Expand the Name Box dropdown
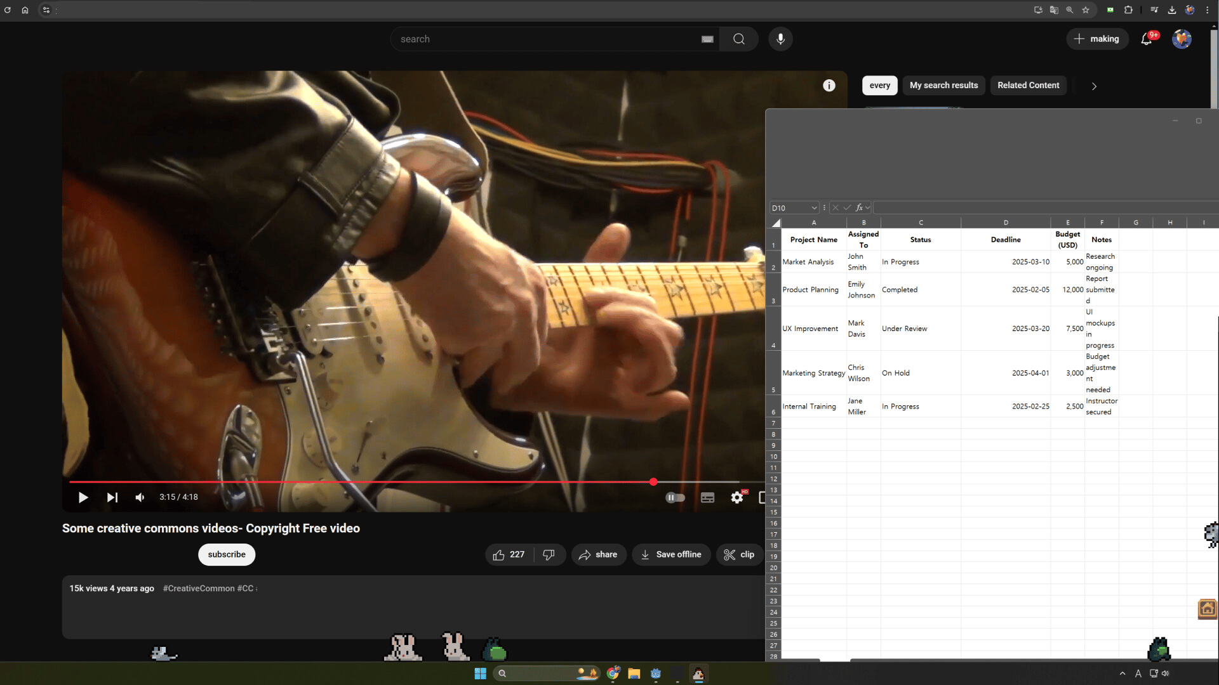The height and width of the screenshot is (685, 1219). click(x=814, y=208)
